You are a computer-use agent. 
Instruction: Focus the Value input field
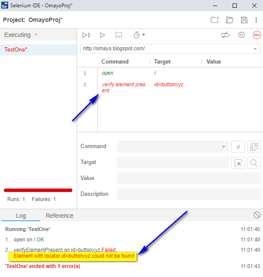click(x=188, y=178)
